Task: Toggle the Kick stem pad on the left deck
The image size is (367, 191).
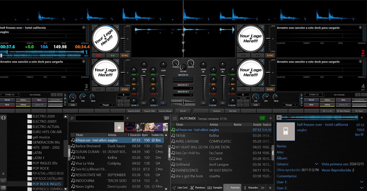Action: click(7, 105)
